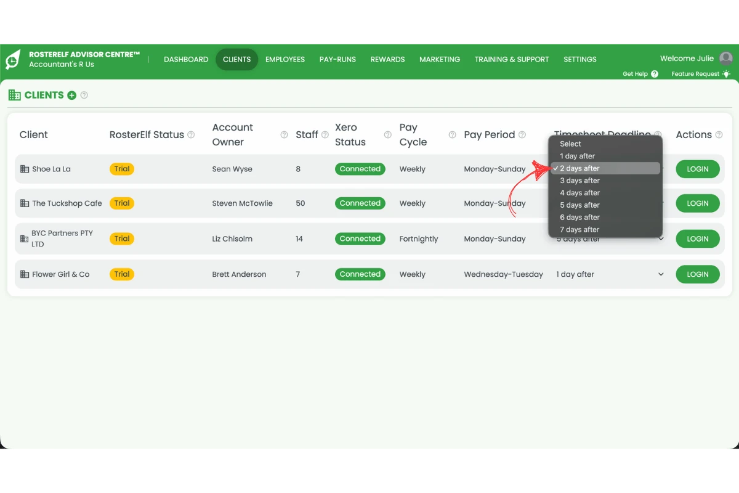The image size is (739, 493).
Task: Click Trial badge for Shoe La La
Action: 122,169
